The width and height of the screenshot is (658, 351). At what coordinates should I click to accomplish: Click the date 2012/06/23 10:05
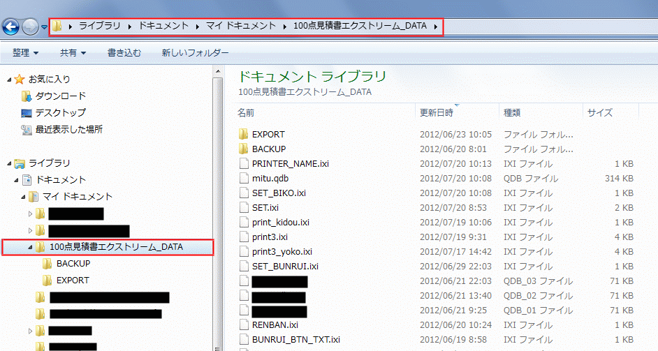click(455, 135)
